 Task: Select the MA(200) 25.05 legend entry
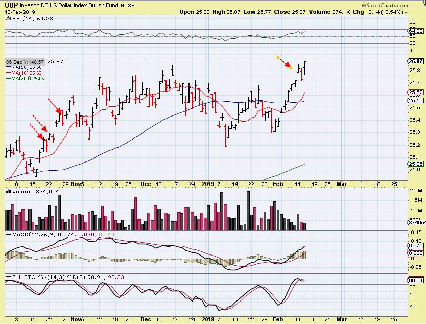point(25,79)
